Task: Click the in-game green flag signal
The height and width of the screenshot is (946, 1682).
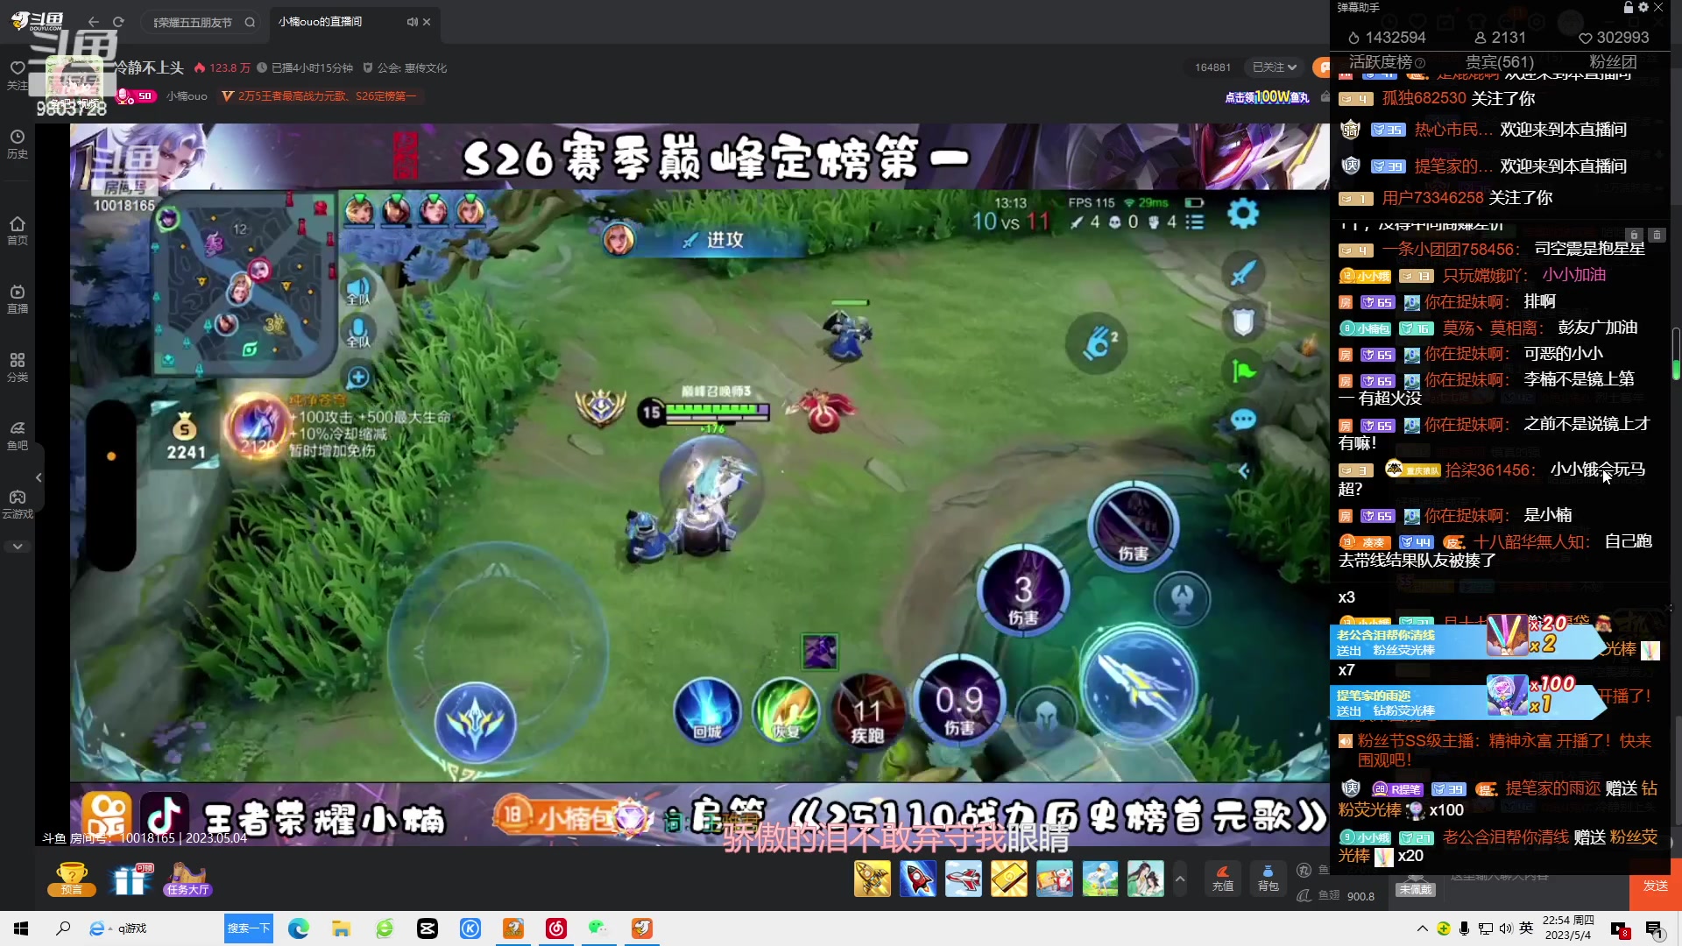Action: coord(1243,371)
